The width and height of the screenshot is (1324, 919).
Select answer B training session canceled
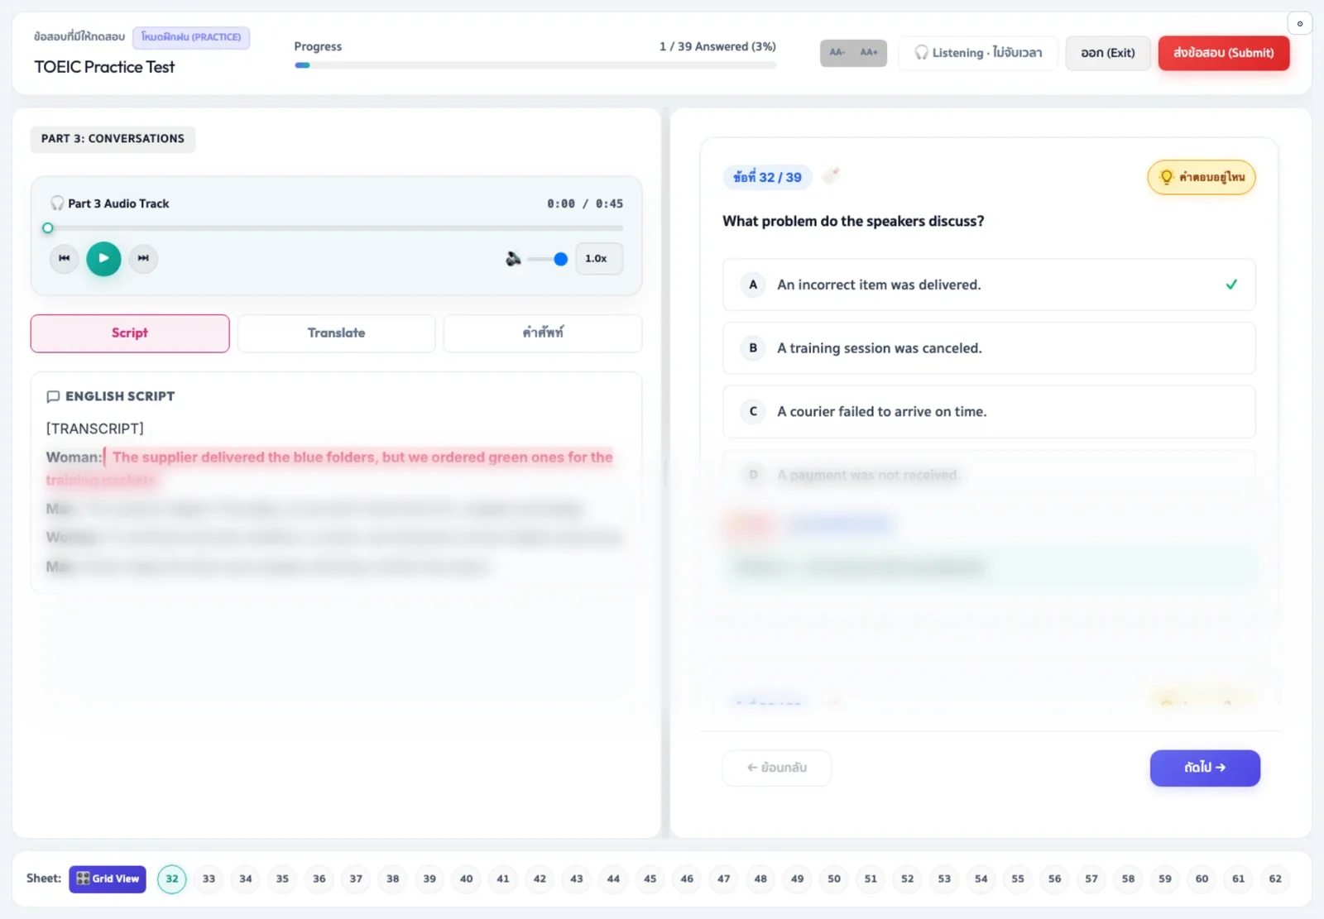989,348
